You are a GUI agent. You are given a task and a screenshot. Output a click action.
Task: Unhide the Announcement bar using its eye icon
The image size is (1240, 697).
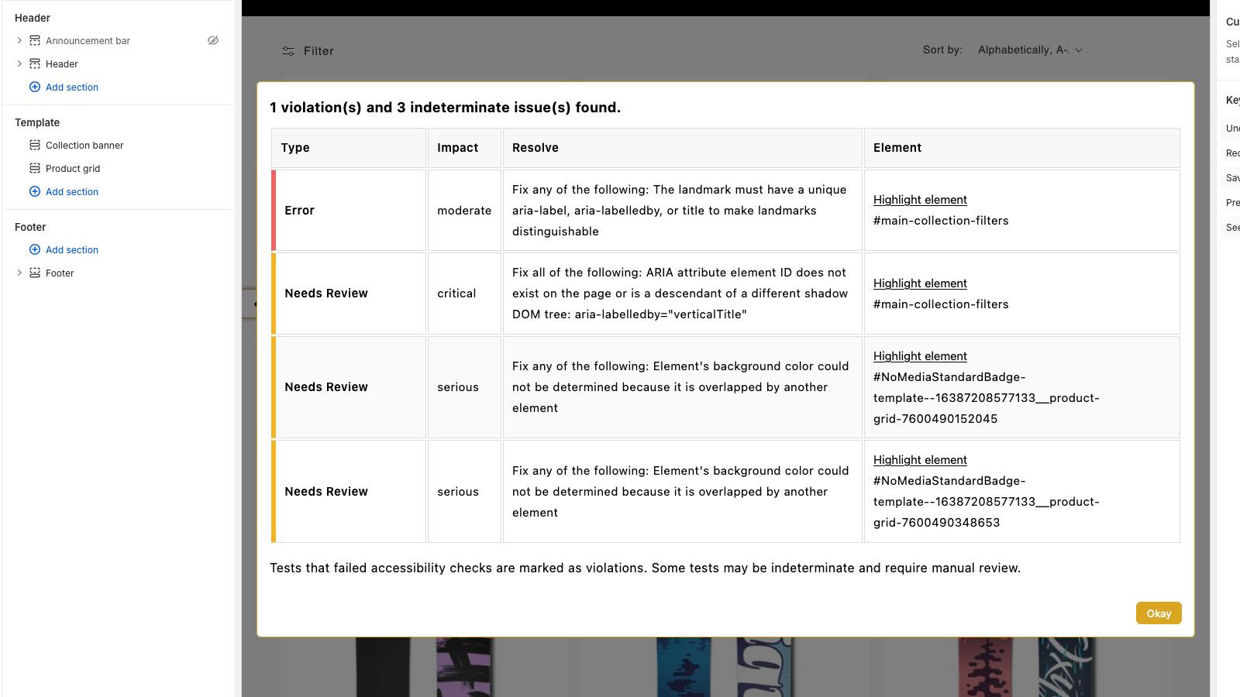[x=213, y=40]
